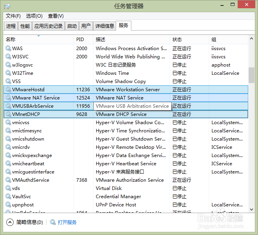
Task: Click the gear icon beside WAS service
Action: tap(8, 48)
